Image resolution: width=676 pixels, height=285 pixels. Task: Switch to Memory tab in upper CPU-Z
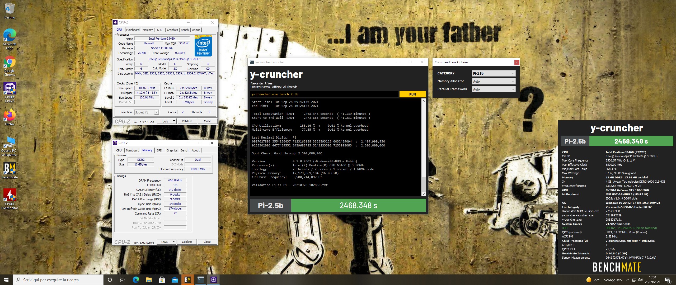pyautogui.click(x=148, y=30)
